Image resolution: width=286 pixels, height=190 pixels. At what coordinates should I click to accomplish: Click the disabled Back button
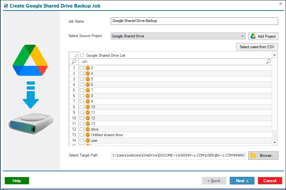pyautogui.click(x=214, y=181)
